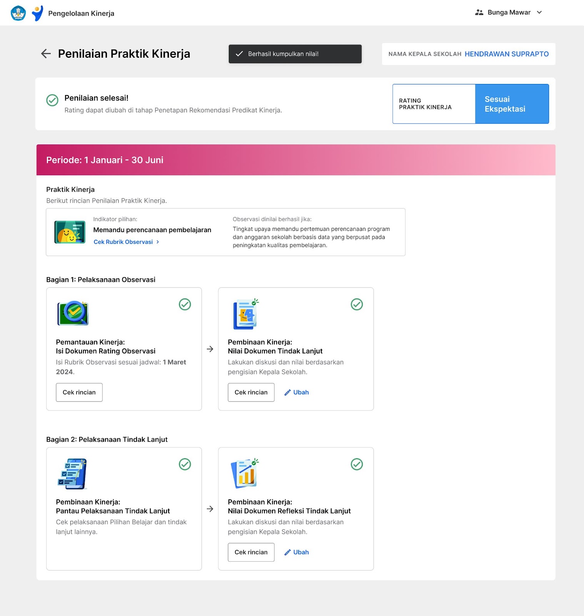This screenshot has height=616, width=584.
Task: Click the chevron after Cek Rubrik Observasi
Action: coord(158,242)
